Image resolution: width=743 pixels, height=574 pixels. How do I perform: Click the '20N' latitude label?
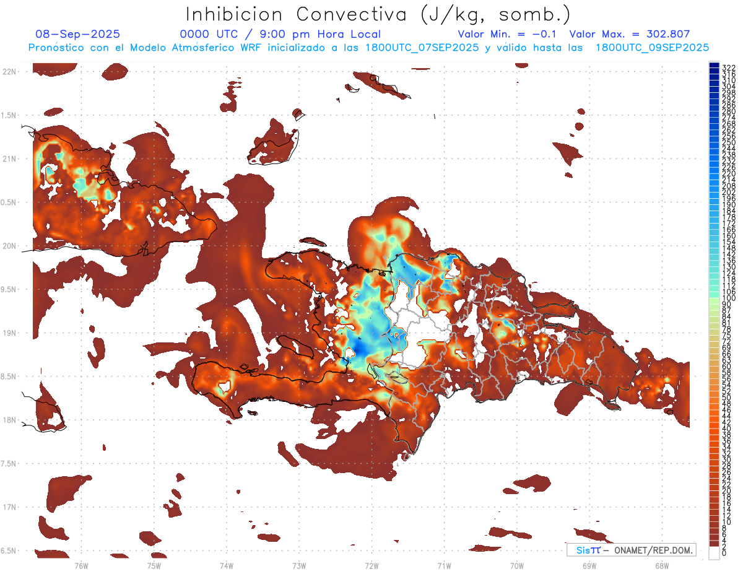(9, 246)
